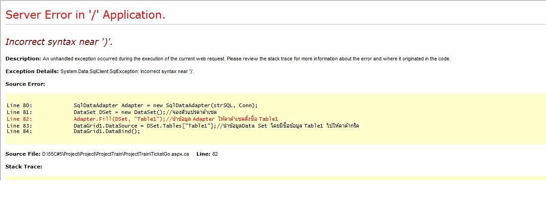Viewport: 546px width, 217px height.
Task: Click the red 'Line 82:' label
Action: (20, 119)
